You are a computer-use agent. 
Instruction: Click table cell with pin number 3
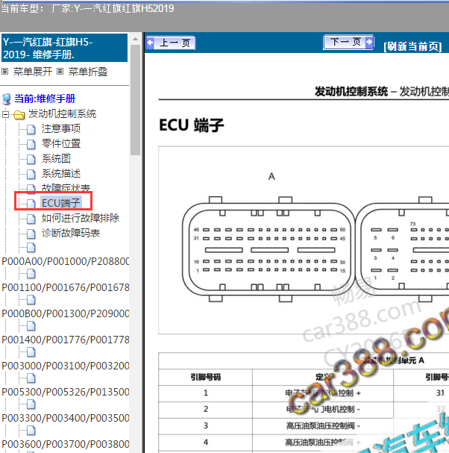point(206,426)
